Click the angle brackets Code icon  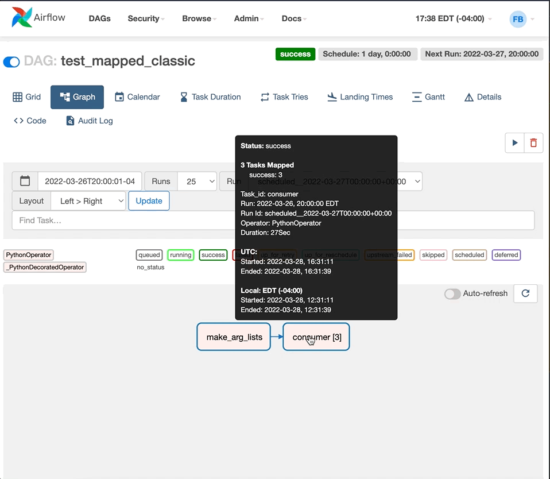18,121
